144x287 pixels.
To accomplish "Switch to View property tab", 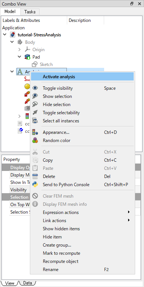I will (10, 283).
